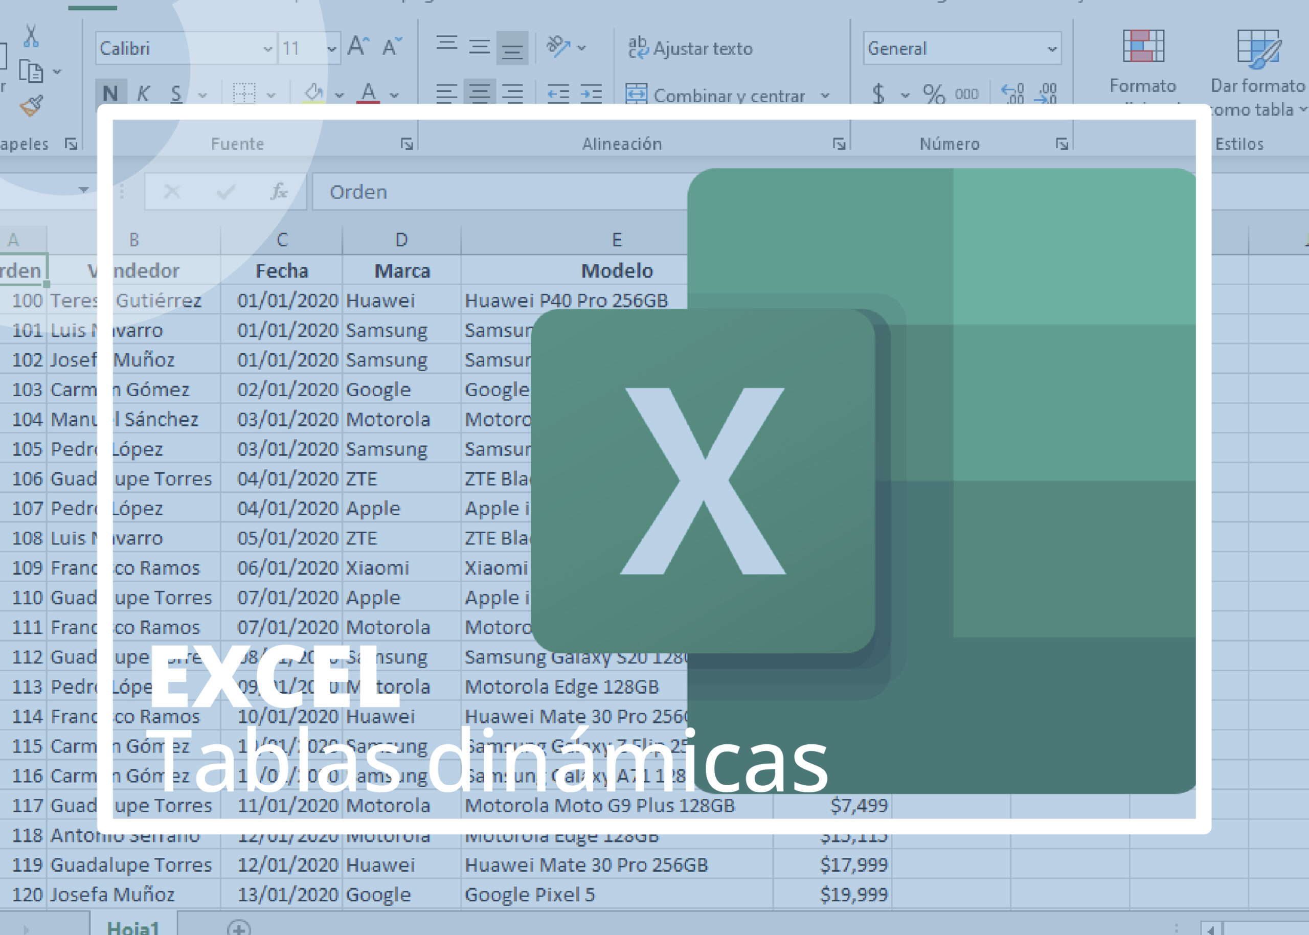
Task: Select cell Google Pixel 5
Action: 617,894
